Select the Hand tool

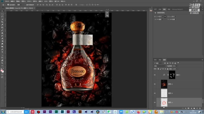[x=2, y=60]
